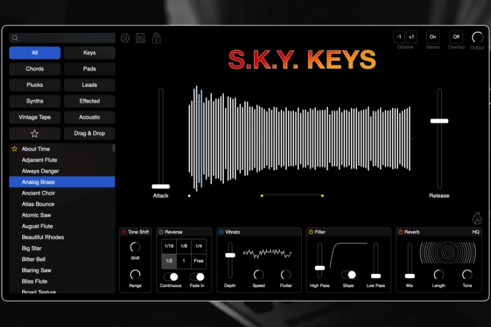Click the Attack slider handle
The height and width of the screenshot is (327, 491).
pos(160,186)
